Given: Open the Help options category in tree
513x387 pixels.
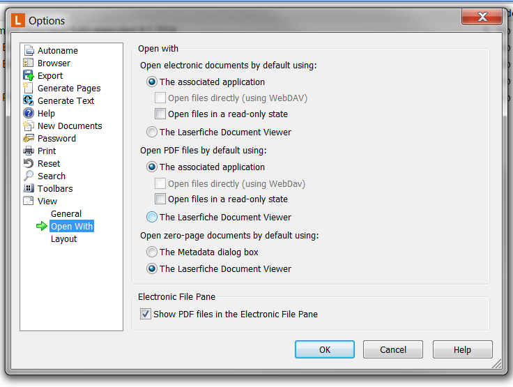Looking at the screenshot, I should point(46,113).
